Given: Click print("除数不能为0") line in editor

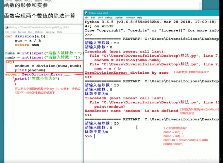Looking at the screenshot, I should point(37,79).
